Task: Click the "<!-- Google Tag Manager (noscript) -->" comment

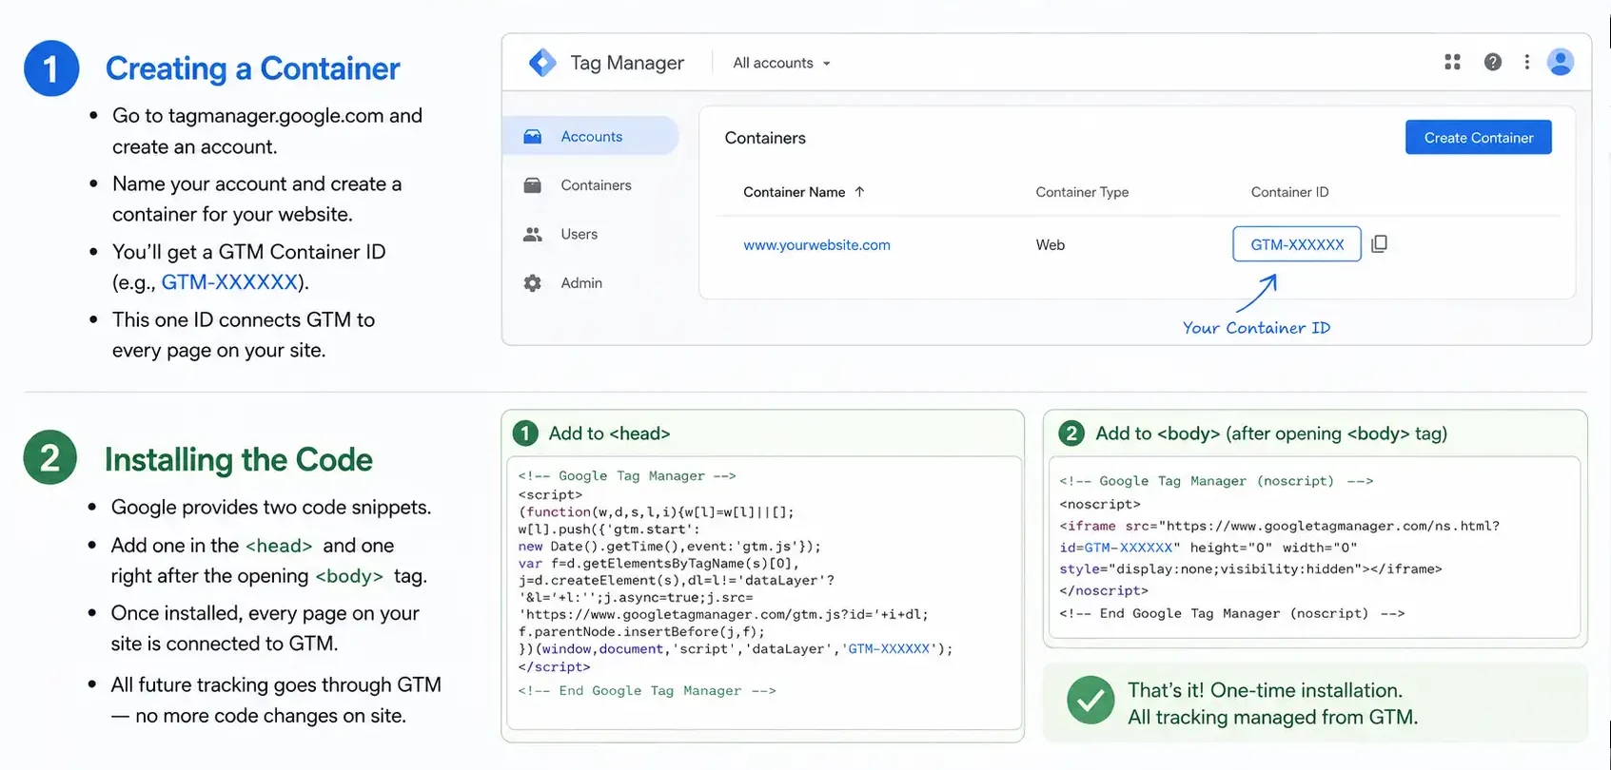Action: [1216, 481]
